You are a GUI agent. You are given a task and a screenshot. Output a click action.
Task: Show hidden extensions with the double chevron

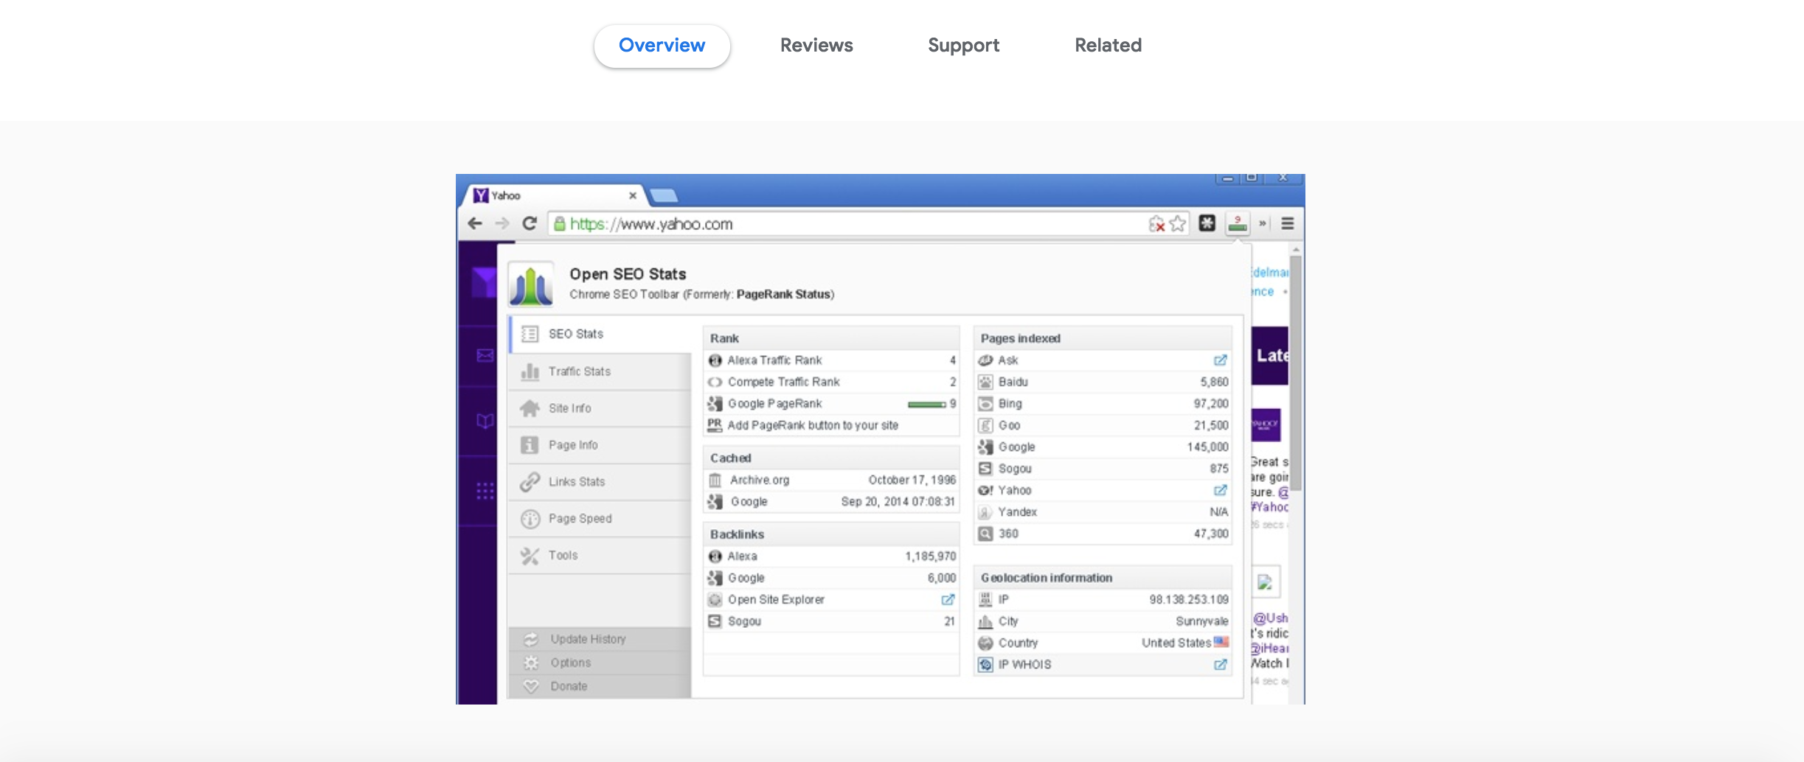click(1263, 223)
